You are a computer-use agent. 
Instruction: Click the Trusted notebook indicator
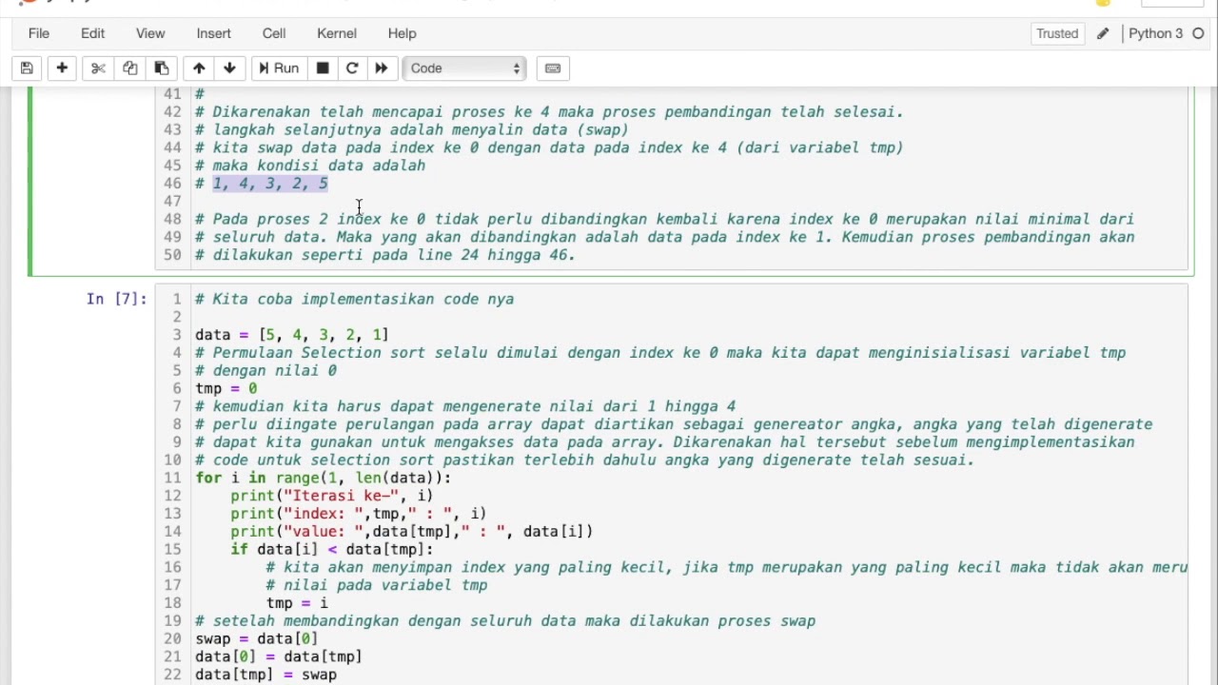[x=1057, y=33]
